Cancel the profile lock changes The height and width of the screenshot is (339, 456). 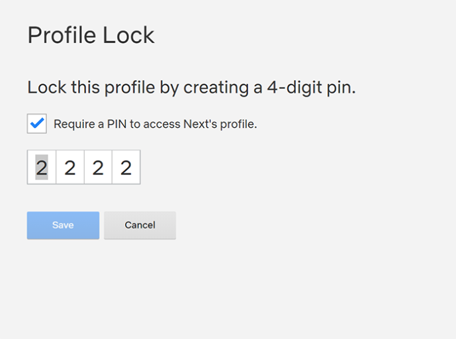(140, 225)
